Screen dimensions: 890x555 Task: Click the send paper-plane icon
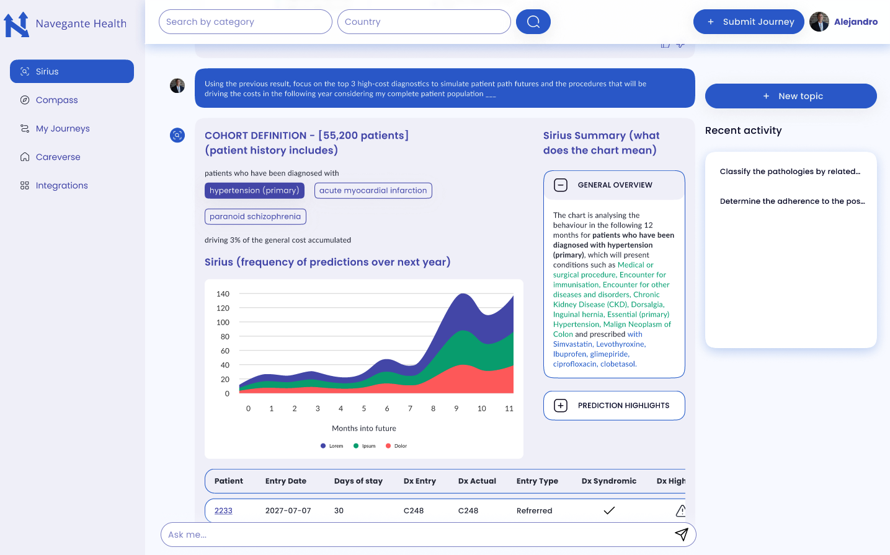click(682, 534)
